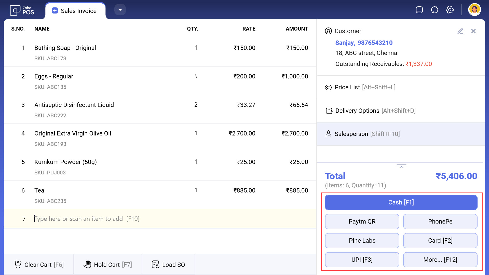
Task: Expand the tab dropdown arrow beside Sales Invoice
Action: point(120,10)
